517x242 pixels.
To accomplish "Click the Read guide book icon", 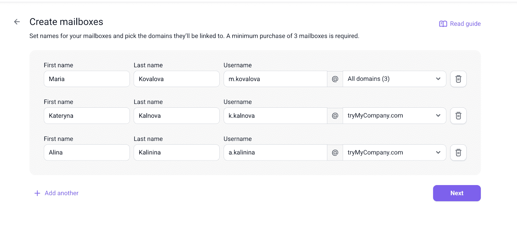I will 443,24.
